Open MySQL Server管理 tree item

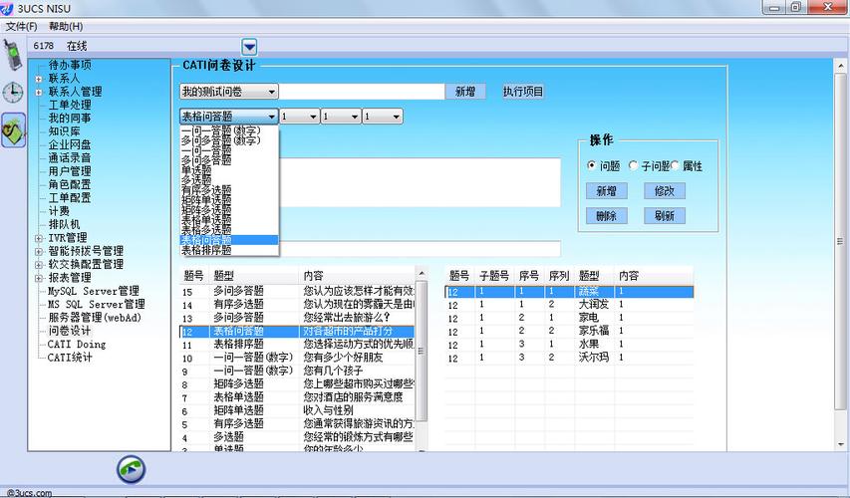click(x=94, y=291)
